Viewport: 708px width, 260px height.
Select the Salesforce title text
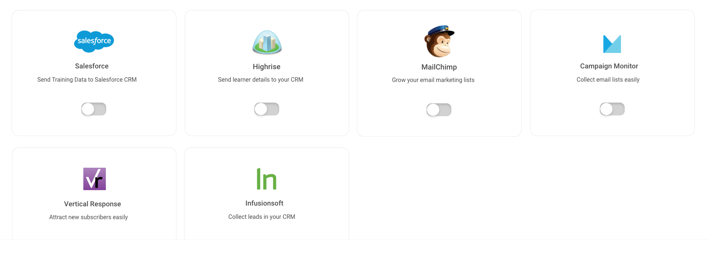click(92, 66)
